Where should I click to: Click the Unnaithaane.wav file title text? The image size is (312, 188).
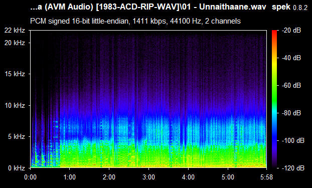233,7
